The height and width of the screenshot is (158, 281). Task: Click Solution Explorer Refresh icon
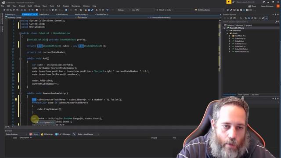pos(249,18)
